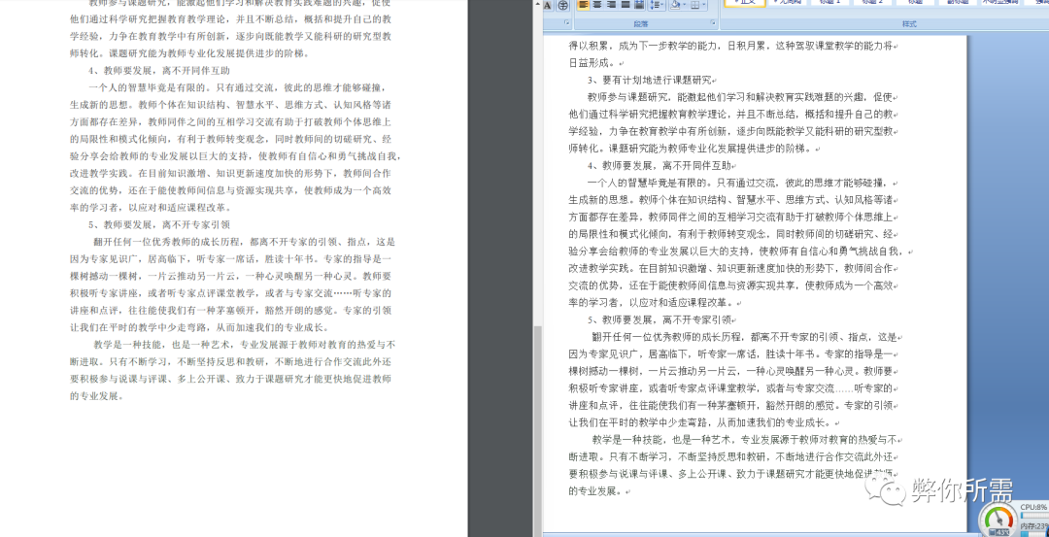Screen dimensions: 1049x537
Task: Click the left window's vertical scrollbar thumb
Action: tap(538, 431)
